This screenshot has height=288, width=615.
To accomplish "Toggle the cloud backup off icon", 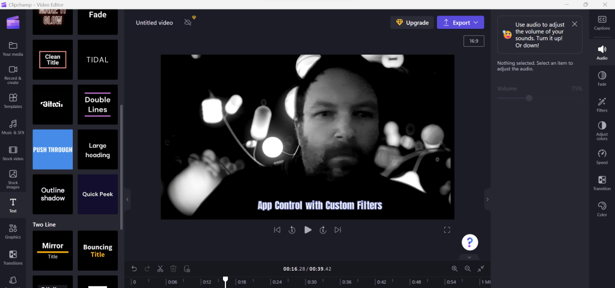I will (188, 23).
